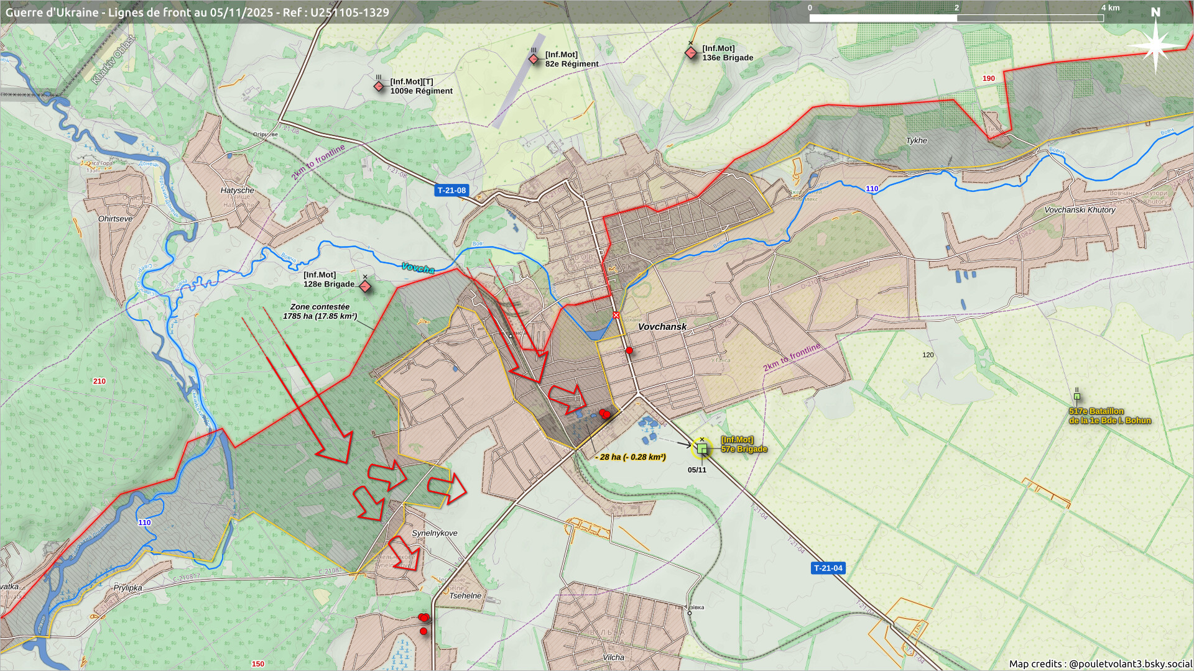
Task: Click the green 57e Brigade square marker
Action: [x=702, y=449]
